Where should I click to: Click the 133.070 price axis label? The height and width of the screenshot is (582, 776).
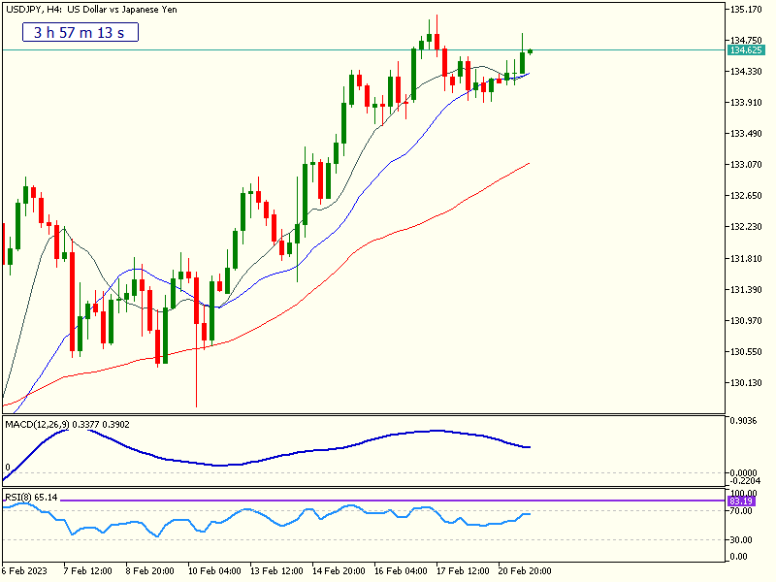click(745, 165)
